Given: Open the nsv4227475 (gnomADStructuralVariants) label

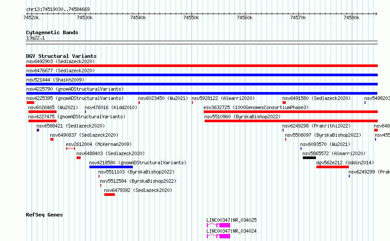Looking at the screenshot, I should (77, 117).
